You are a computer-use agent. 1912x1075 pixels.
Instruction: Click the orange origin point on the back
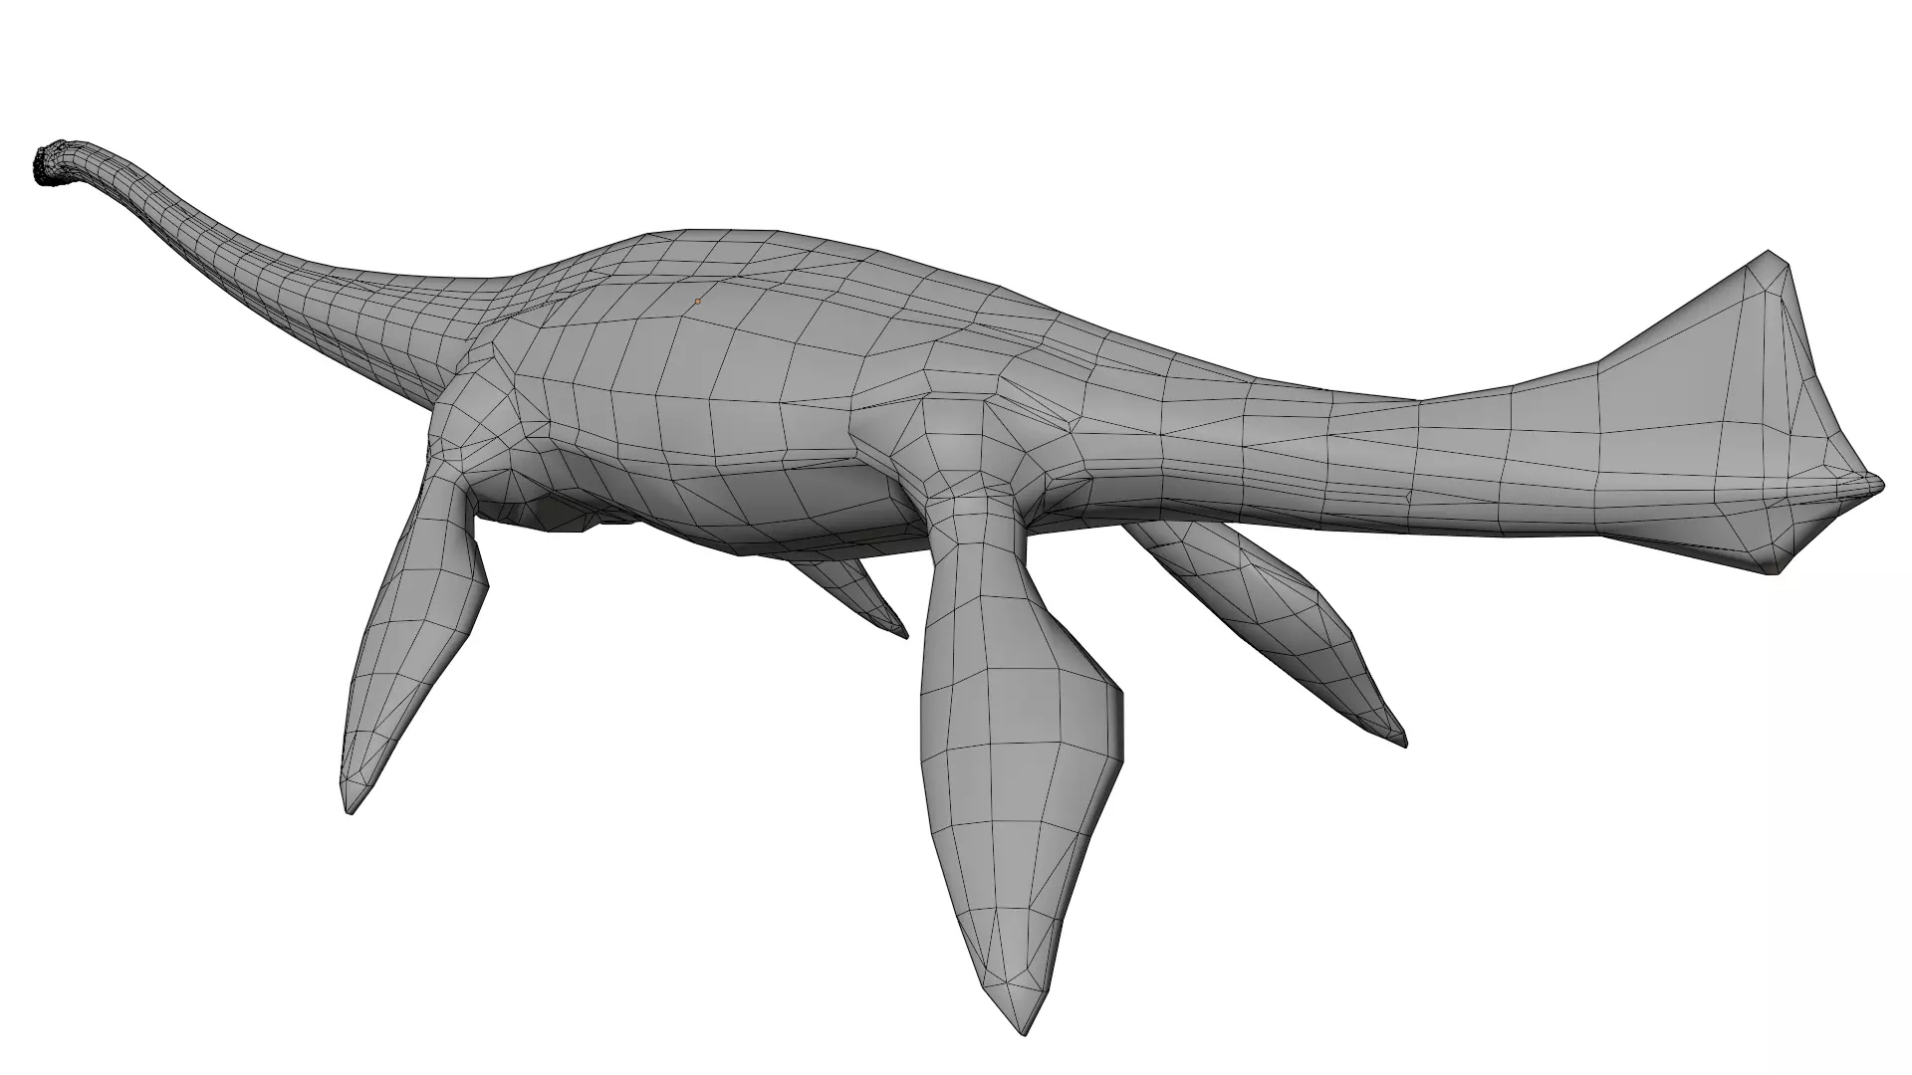[698, 301]
